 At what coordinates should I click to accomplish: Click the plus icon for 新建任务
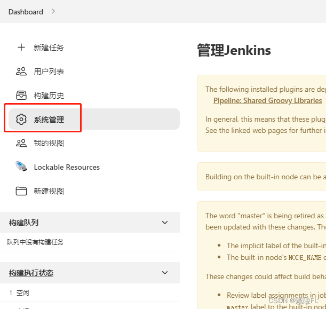click(x=21, y=47)
